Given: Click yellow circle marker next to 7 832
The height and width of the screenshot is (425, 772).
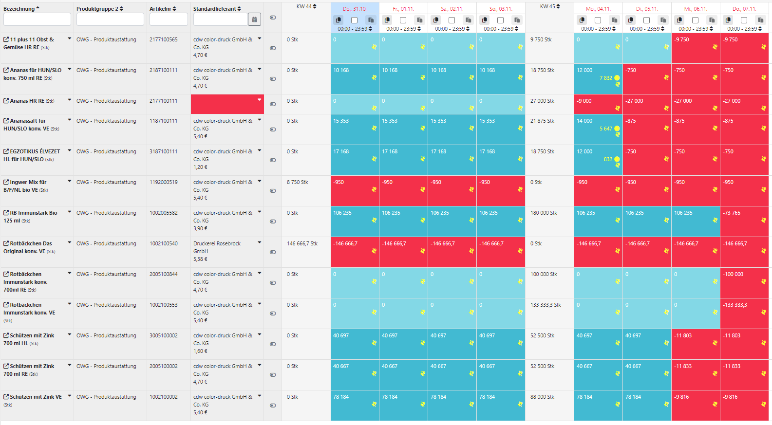Looking at the screenshot, I should point(617,78).
